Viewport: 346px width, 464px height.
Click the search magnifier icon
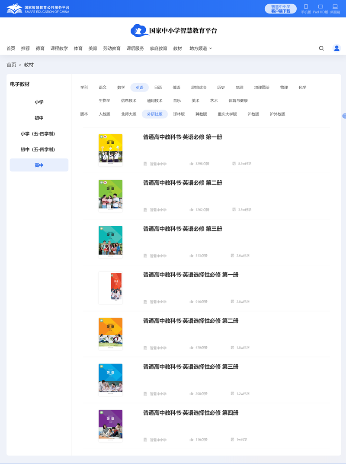point(321,48)
